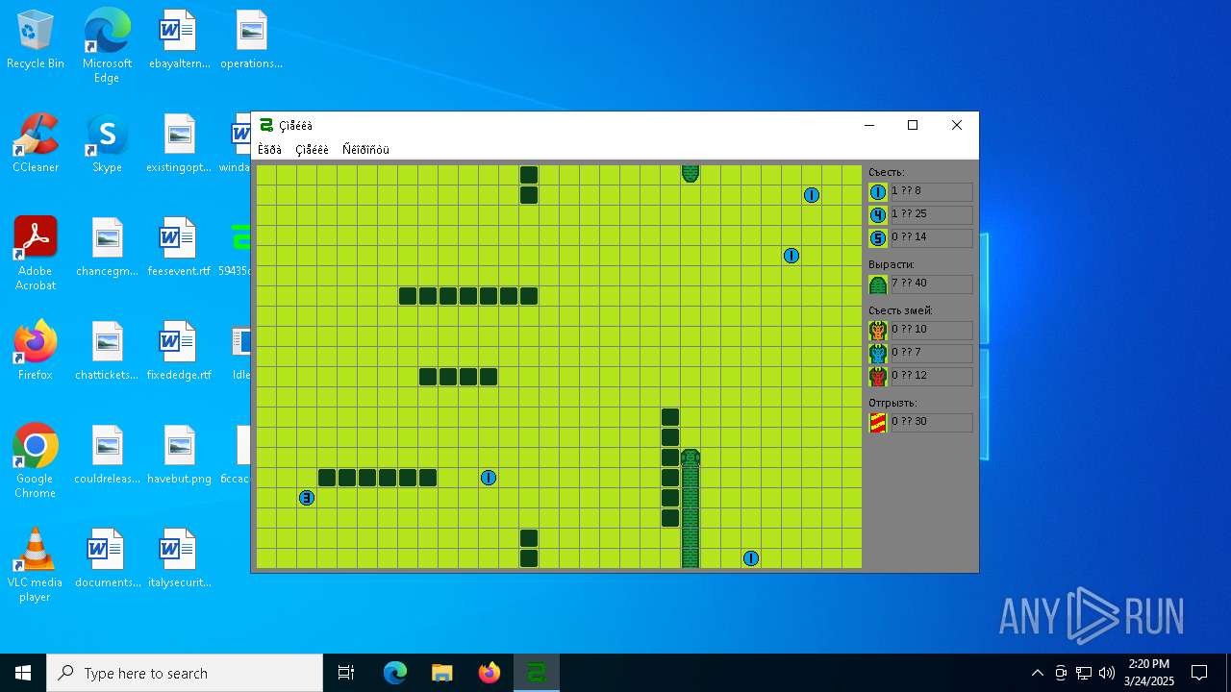Click the '7 ?? 40' growth counter
This screenshot has width=1231, height=692.
coord(932,284)
